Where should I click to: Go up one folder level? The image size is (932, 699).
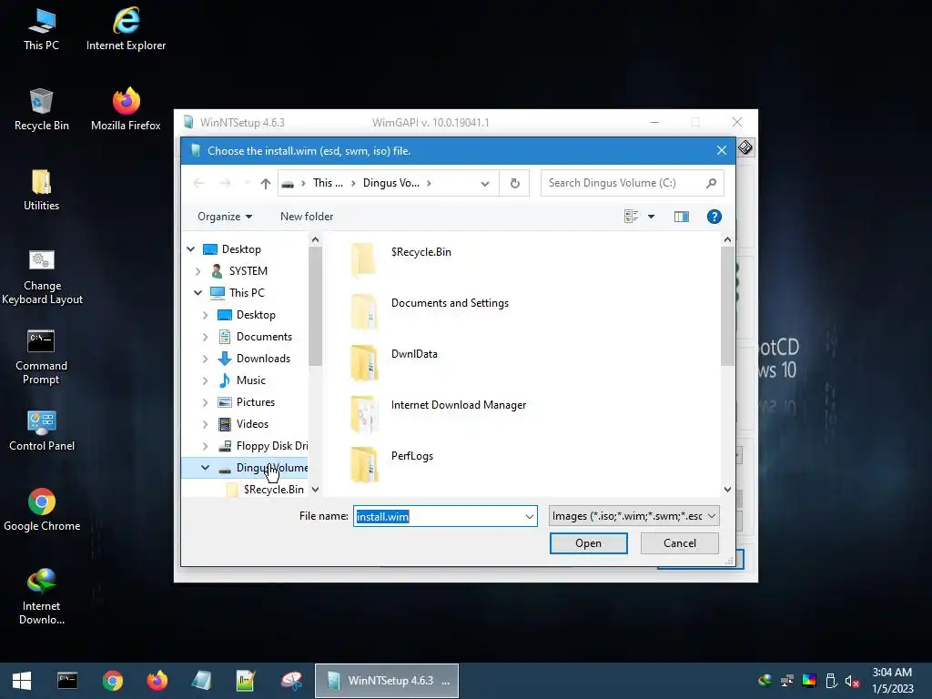pyautogui.click(x=265, y=183)
